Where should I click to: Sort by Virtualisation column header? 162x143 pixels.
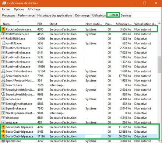[x=145, y=24]
